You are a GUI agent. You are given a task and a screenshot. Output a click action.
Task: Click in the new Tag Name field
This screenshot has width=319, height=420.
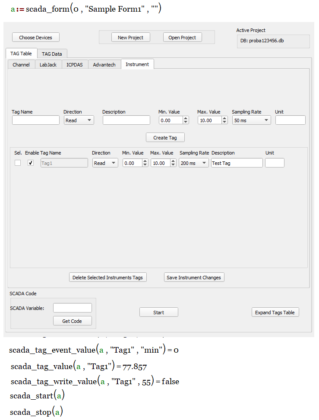[35, 120]
